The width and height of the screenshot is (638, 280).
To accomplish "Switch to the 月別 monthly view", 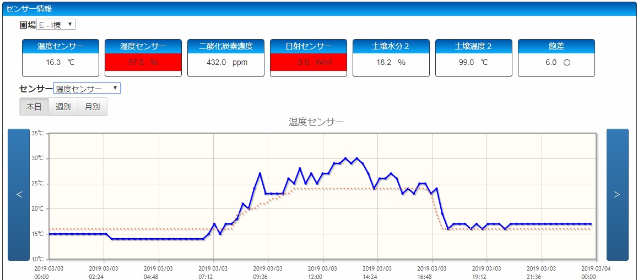I will [93, 107].
